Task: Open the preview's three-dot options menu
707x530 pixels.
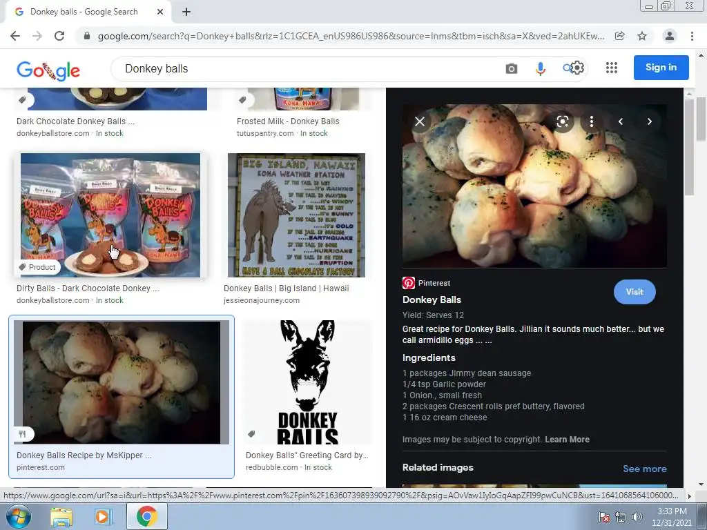Action: coord(592,121)
